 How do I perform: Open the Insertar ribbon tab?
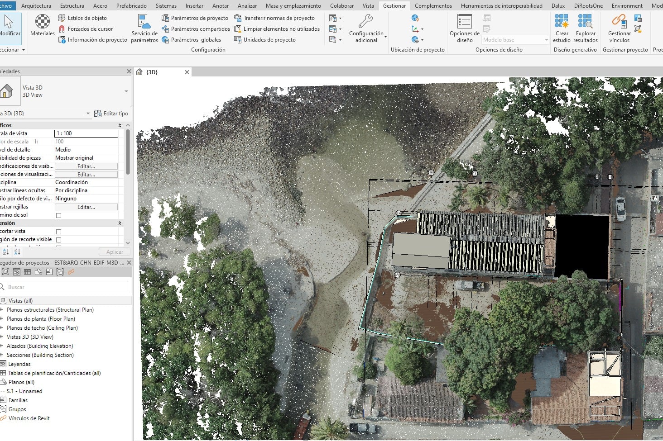[194, 6]
